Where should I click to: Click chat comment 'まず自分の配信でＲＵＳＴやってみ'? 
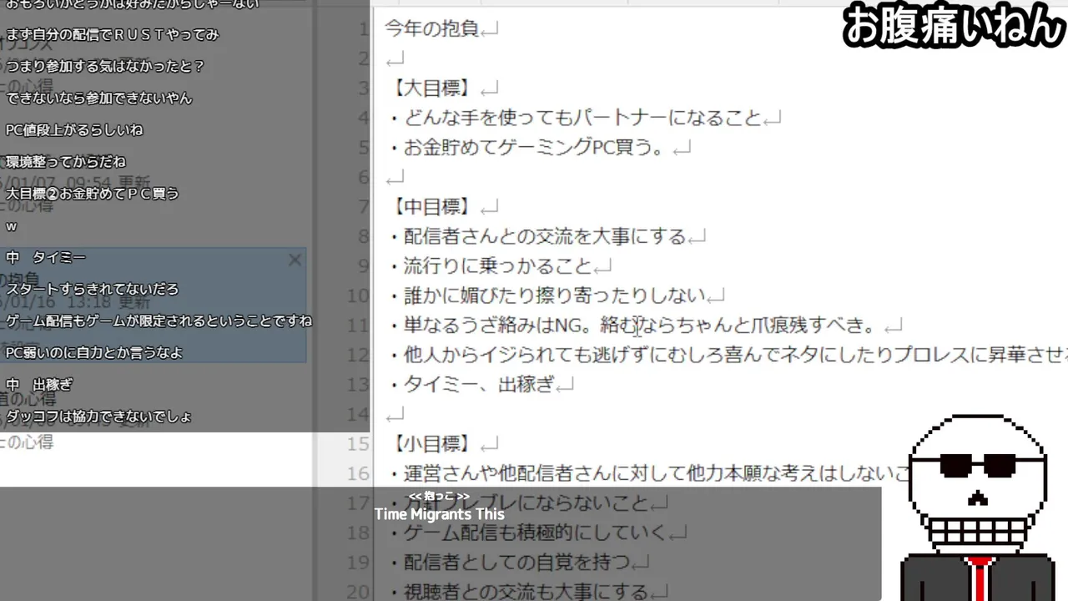[112, 34]
